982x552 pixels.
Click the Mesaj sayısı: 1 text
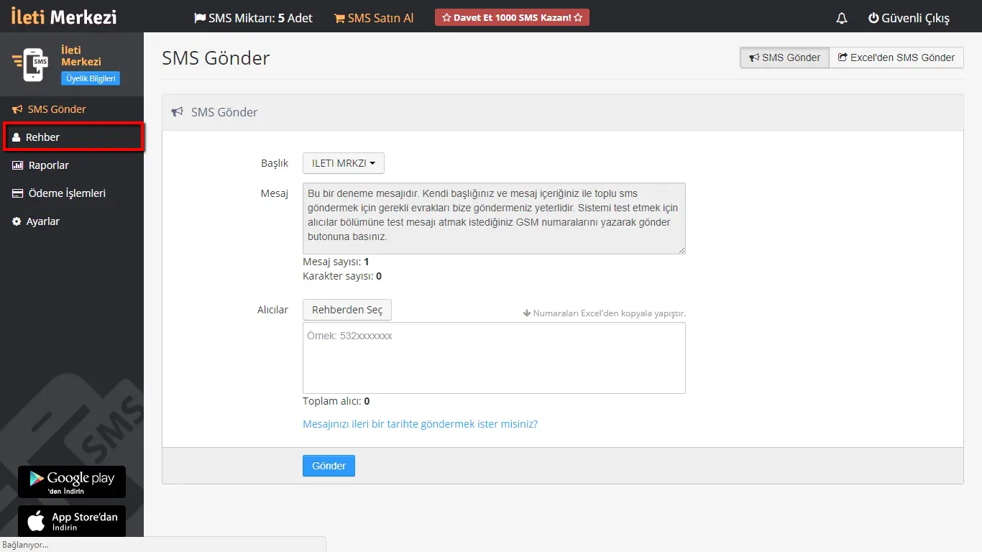336,262
